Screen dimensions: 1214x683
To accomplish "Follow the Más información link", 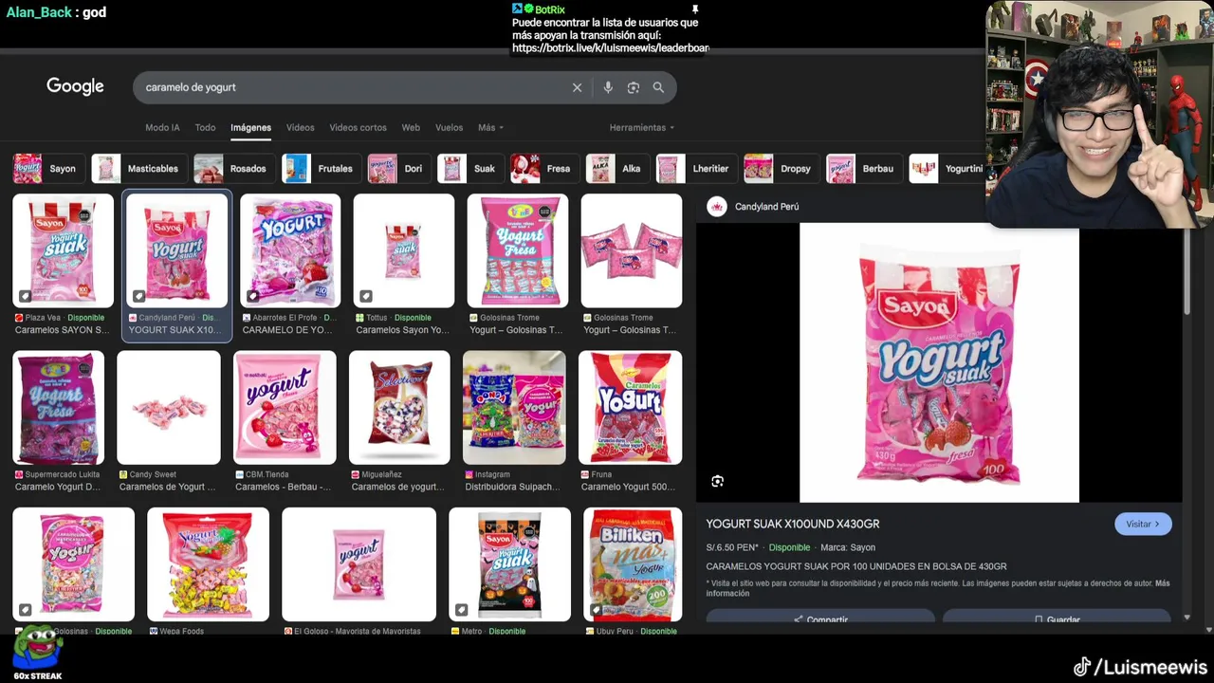I will pyautogui.click(x=938, y=588).
